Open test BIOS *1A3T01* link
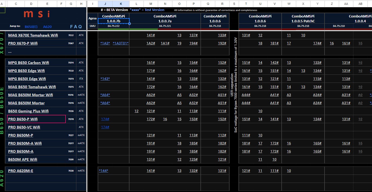The height and width of the screenshot is (192, 372). click(121, 43)
